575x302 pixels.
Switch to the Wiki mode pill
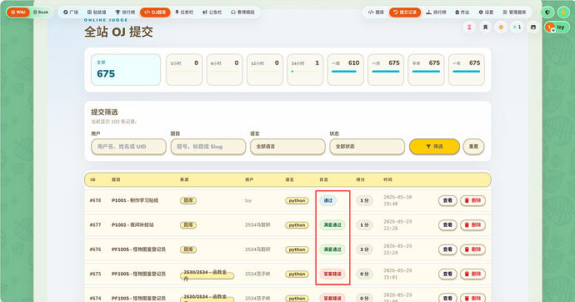coord(18,13)
